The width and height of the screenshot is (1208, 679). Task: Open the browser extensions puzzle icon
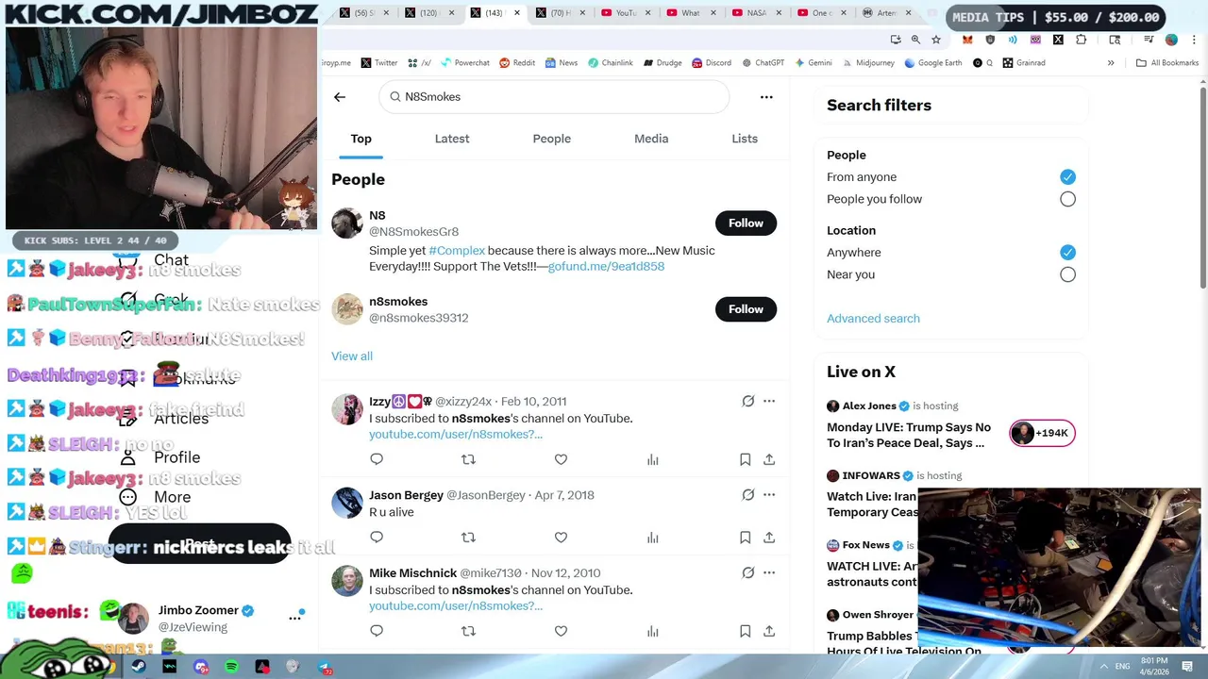click(x=1081, y=40)
